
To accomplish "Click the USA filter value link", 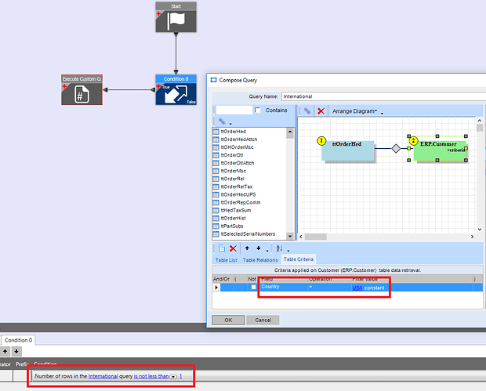I will pyautogui.click(x=357, y=288).
